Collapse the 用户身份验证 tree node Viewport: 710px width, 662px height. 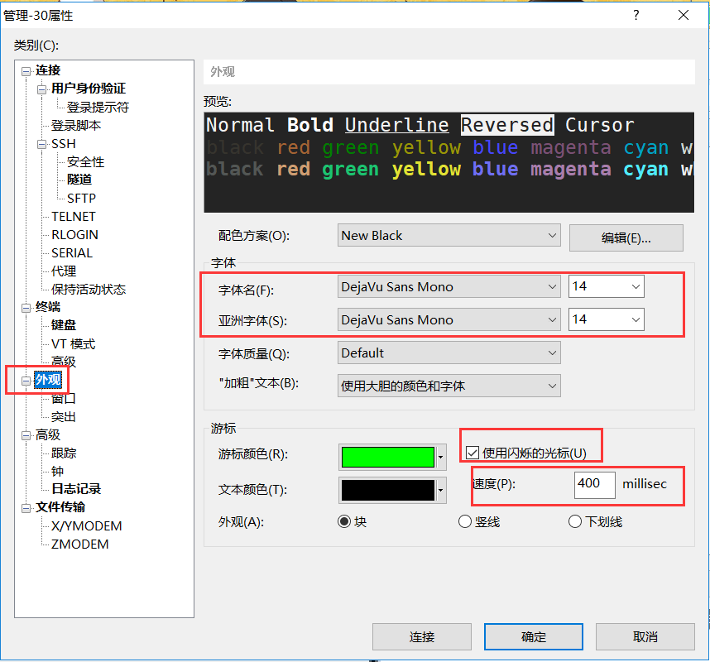click(x=41, y=89)
